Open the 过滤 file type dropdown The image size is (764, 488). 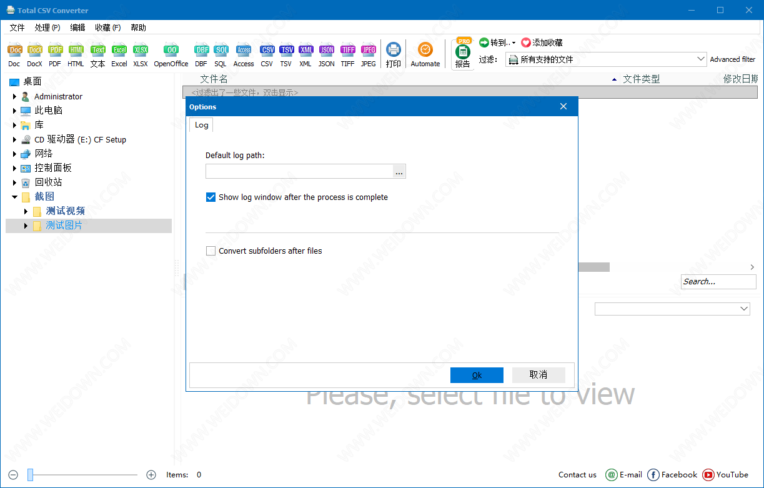606,59
